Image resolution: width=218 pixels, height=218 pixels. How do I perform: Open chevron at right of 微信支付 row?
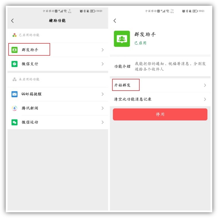pyautogui.click(x=103, y=64)
